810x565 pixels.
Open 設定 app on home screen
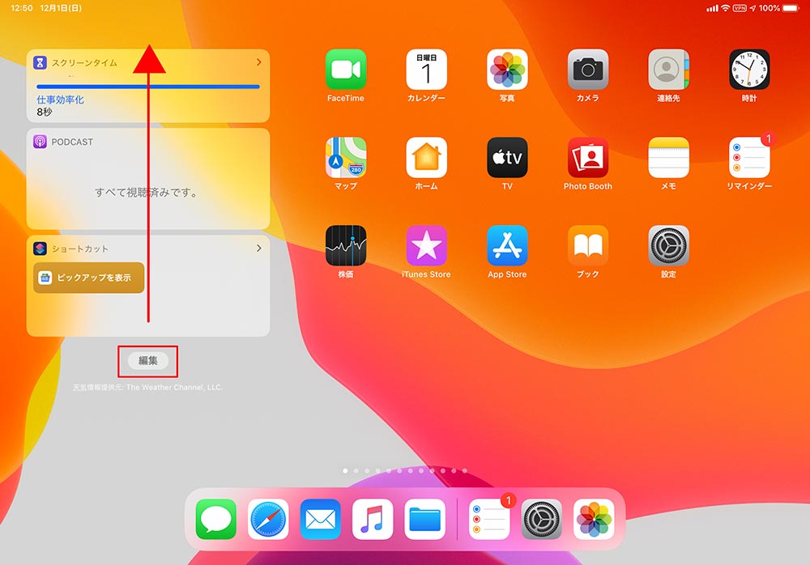pos(668,246)
